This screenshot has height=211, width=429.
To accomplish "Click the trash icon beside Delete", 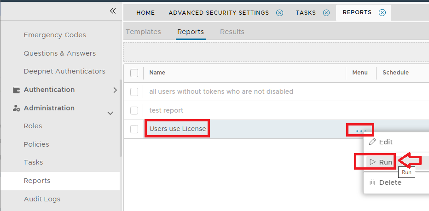I will click(373, 182).
